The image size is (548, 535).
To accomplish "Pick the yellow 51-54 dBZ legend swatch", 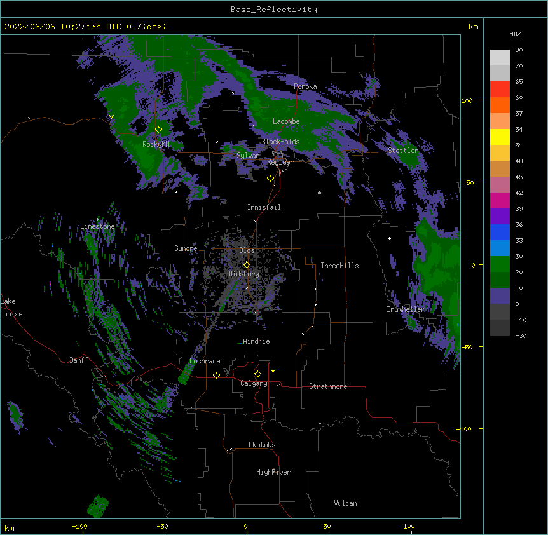I will (x=500, y=137).
